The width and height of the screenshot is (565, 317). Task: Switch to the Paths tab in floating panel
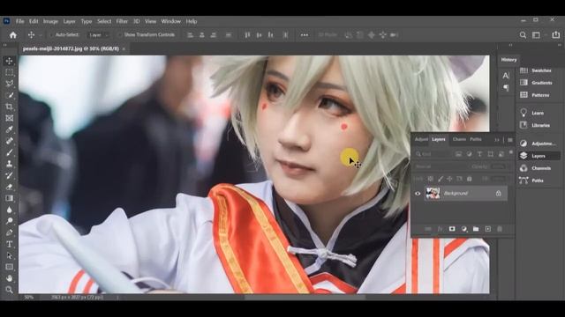coord(476,139)
